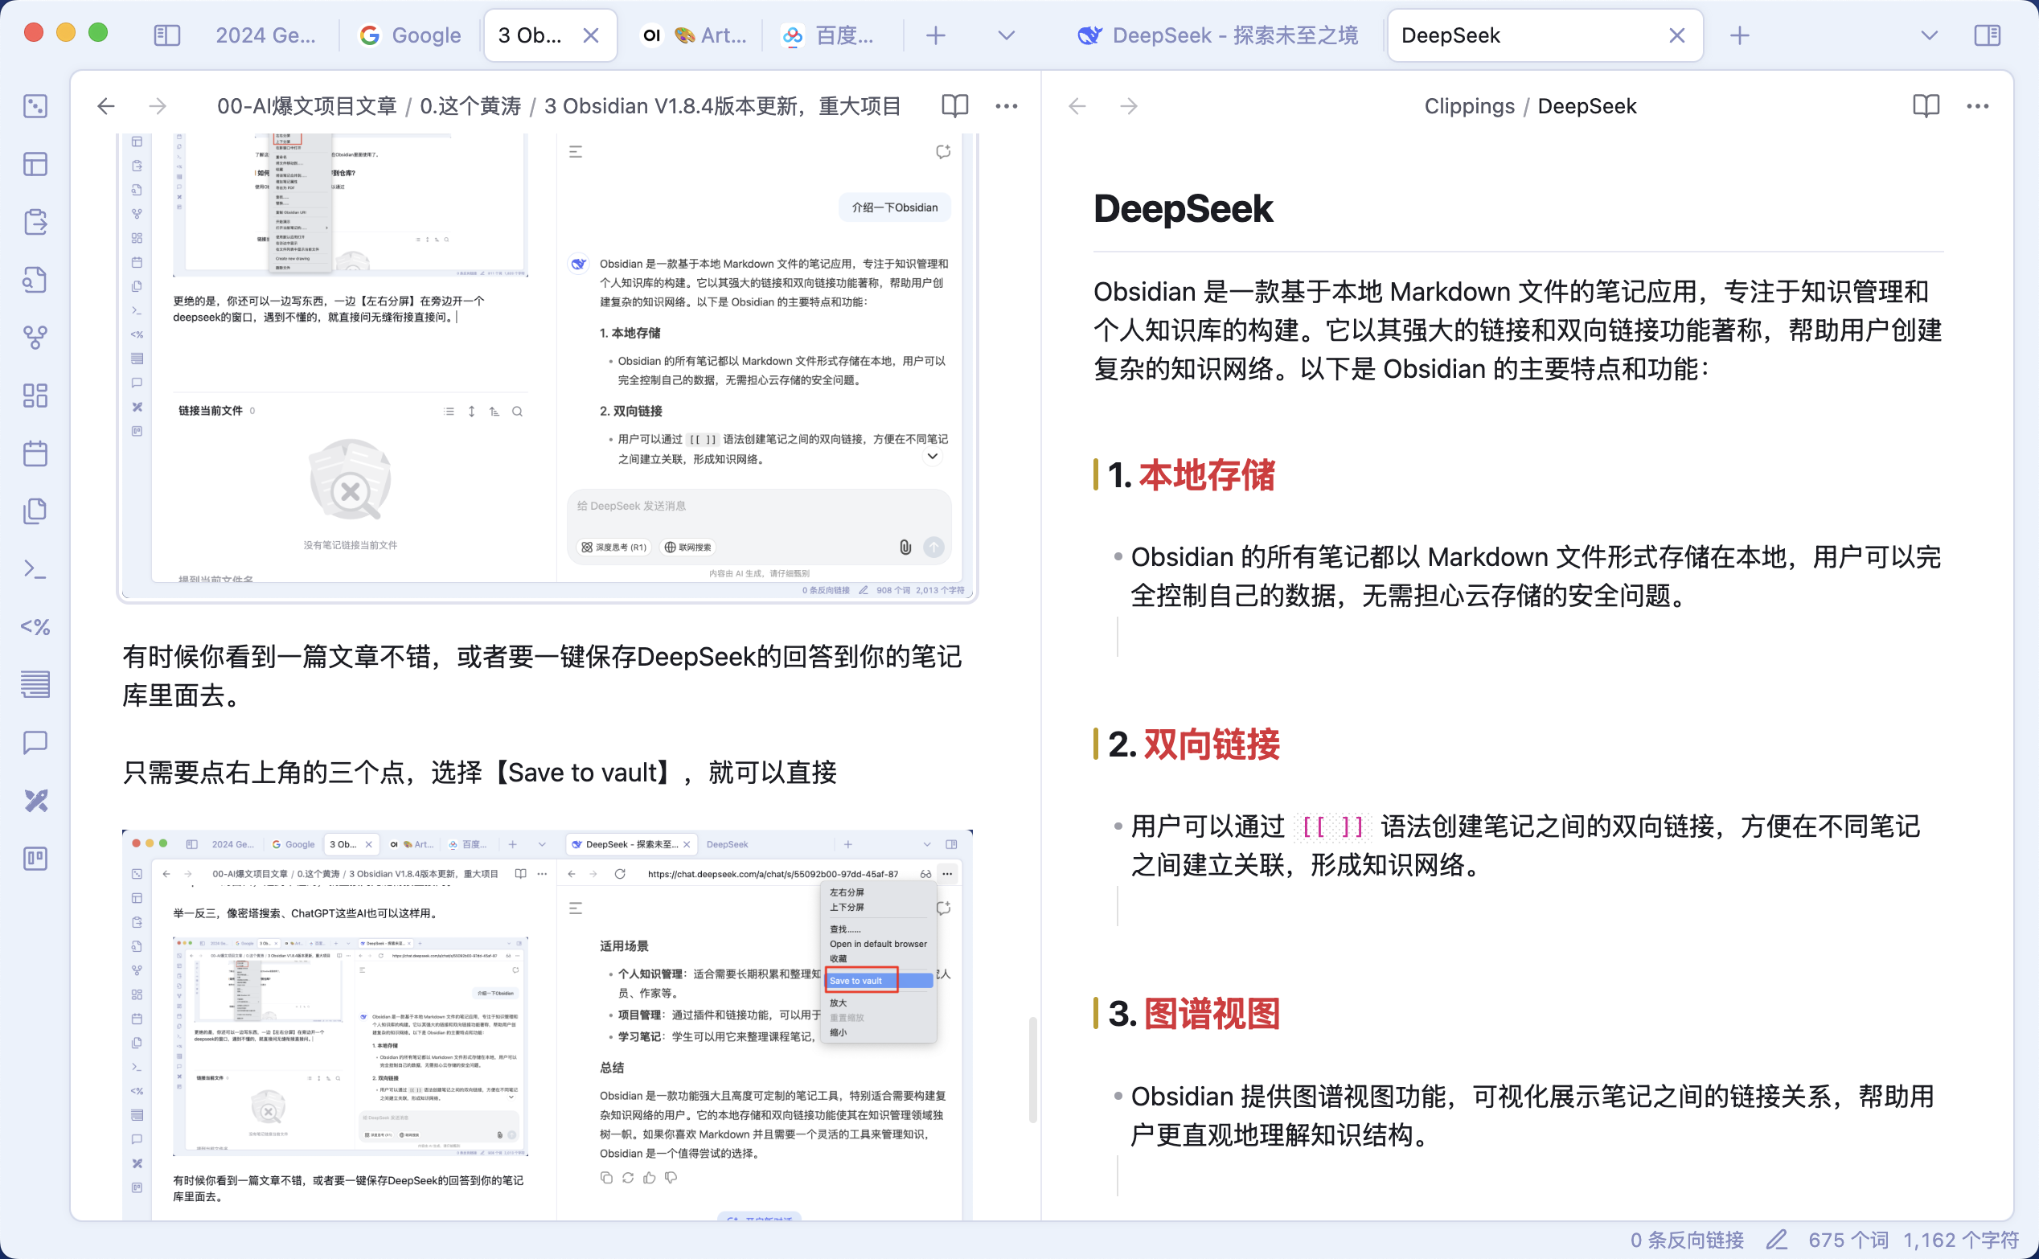Click the calendar icon in left ribbon
Image resolution: width=2039 pixels, height=1259 pixels.
click(x=35, y=453)
